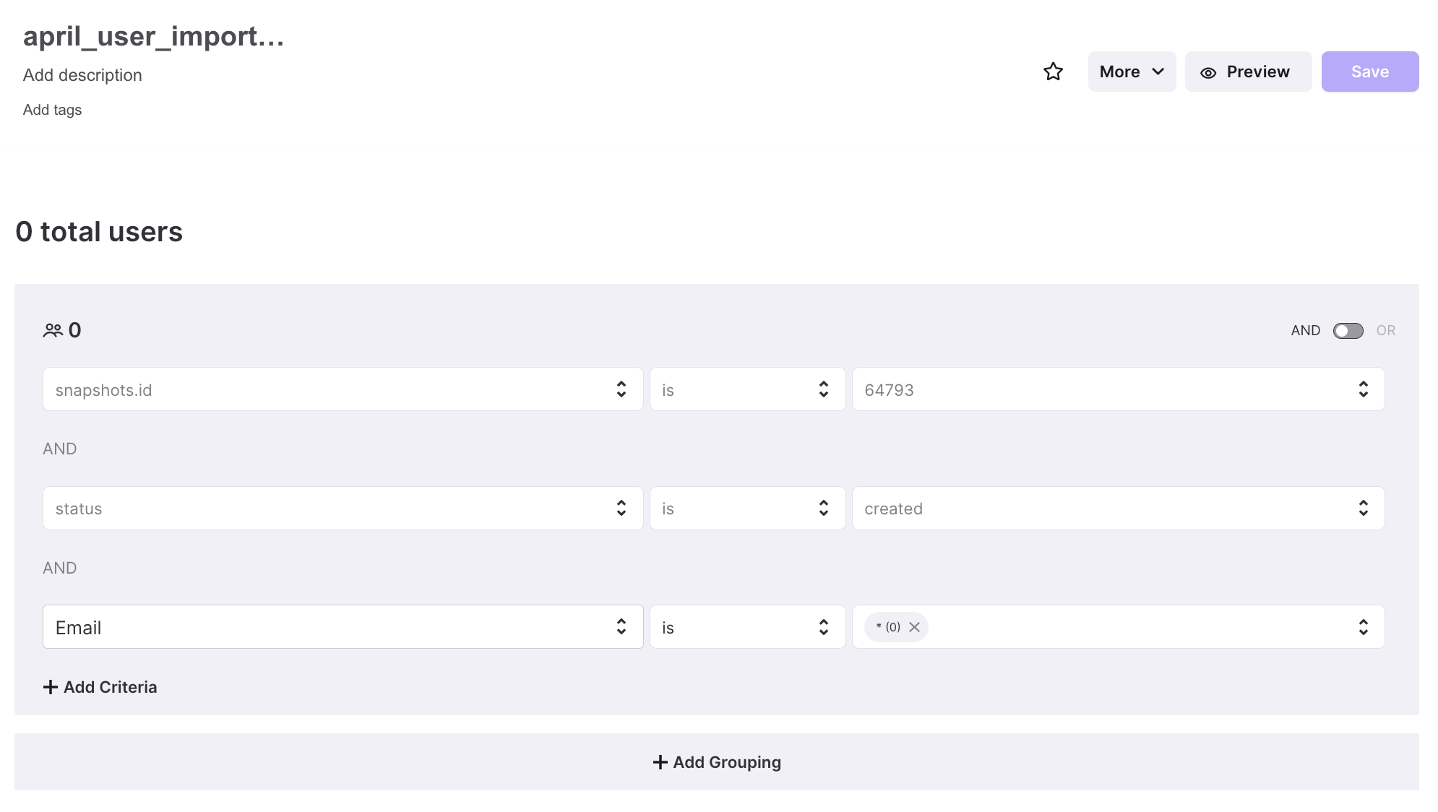Open the 'created' status value selector

(1118, 509)
